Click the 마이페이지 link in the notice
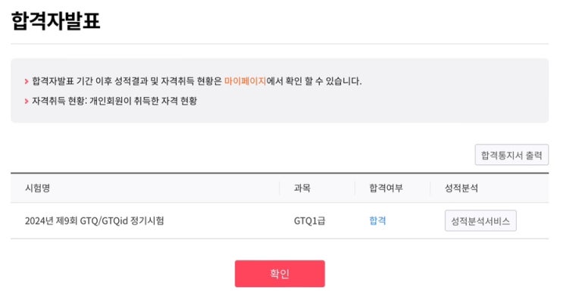The height and width of the screenshot is (305, 563). click(245, 81)
